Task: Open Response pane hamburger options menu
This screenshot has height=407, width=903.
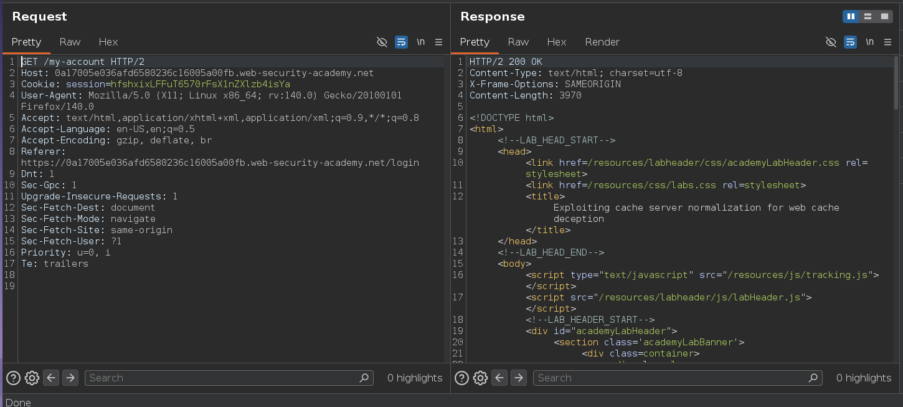Action: [887, 42]
